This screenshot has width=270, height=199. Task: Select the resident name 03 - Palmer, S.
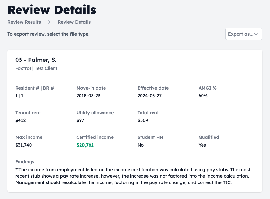pyautogui.click(x=36, y=60)
